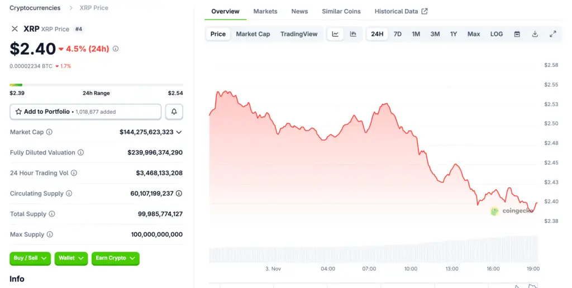Click the Market Cap info icon
This screenshot has height=288, width=572.
pyautogui.click(x=49, y=132)
